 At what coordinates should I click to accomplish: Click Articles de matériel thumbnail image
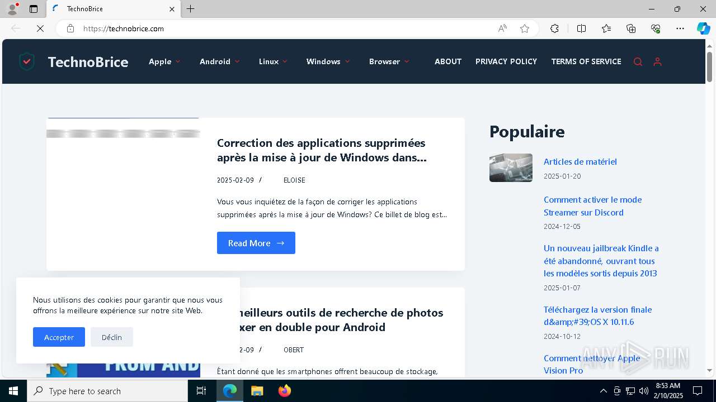[x=511, y=167]
